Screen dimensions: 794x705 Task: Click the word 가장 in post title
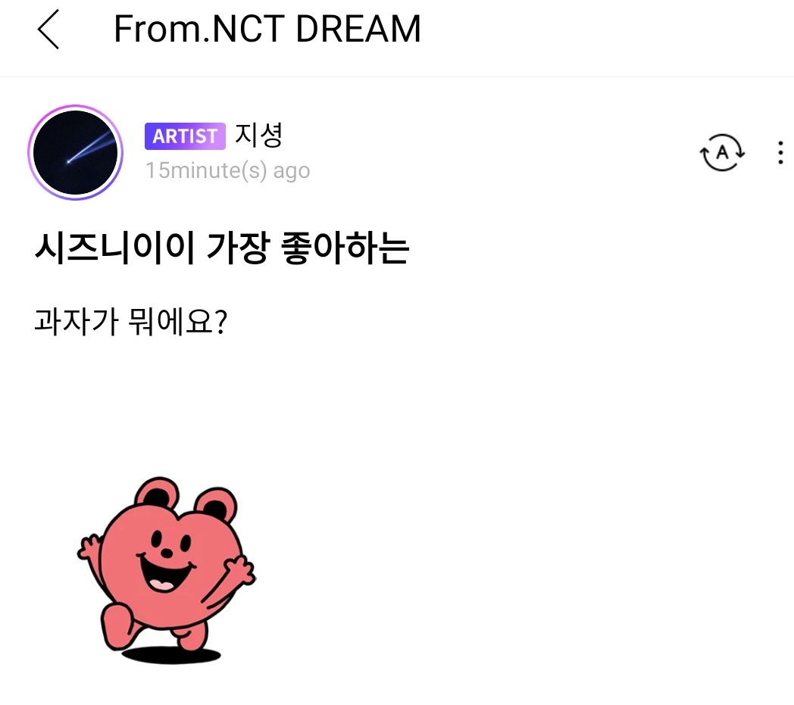click(x=237, y=248)
